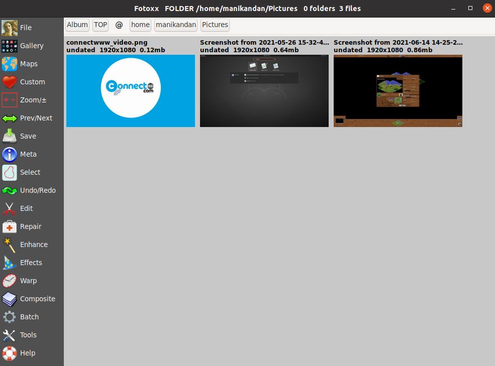The image size is (495, 366).
Task: Click the 'Screenshot from 2021-05-26 15-32-4...' file name
Action: pyautogui.click(x=264, y=43)
